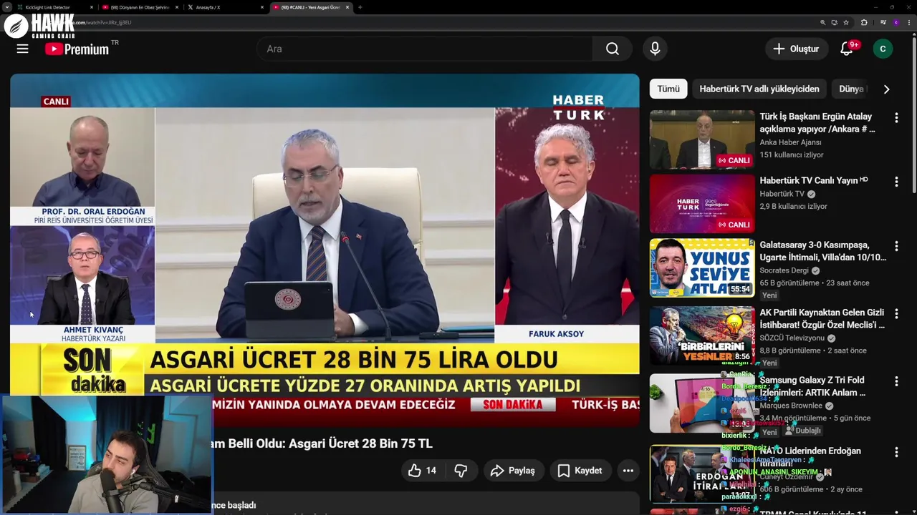This screenshot has width=917, height=515.
Task: Open options for Galatasaray 3-0 Kasımpaşa video
Action: (x=896, y=245)
